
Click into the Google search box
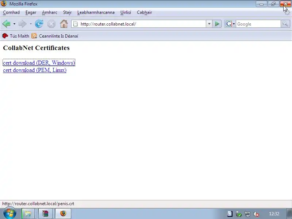click(258, 24)
